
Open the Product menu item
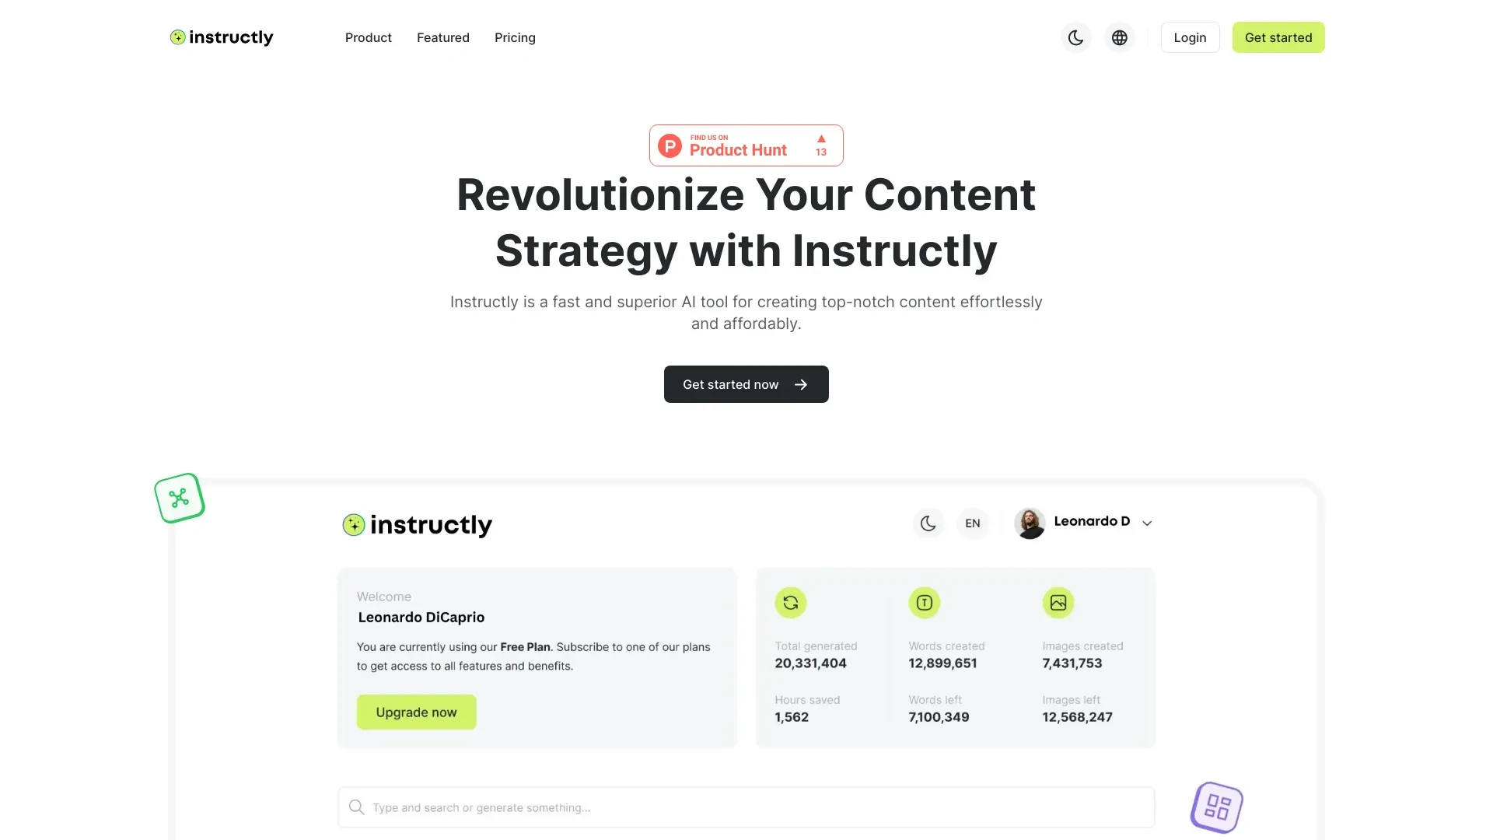(368, 37)
